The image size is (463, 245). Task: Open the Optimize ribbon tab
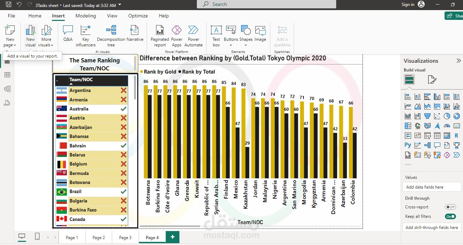point(138,16)
